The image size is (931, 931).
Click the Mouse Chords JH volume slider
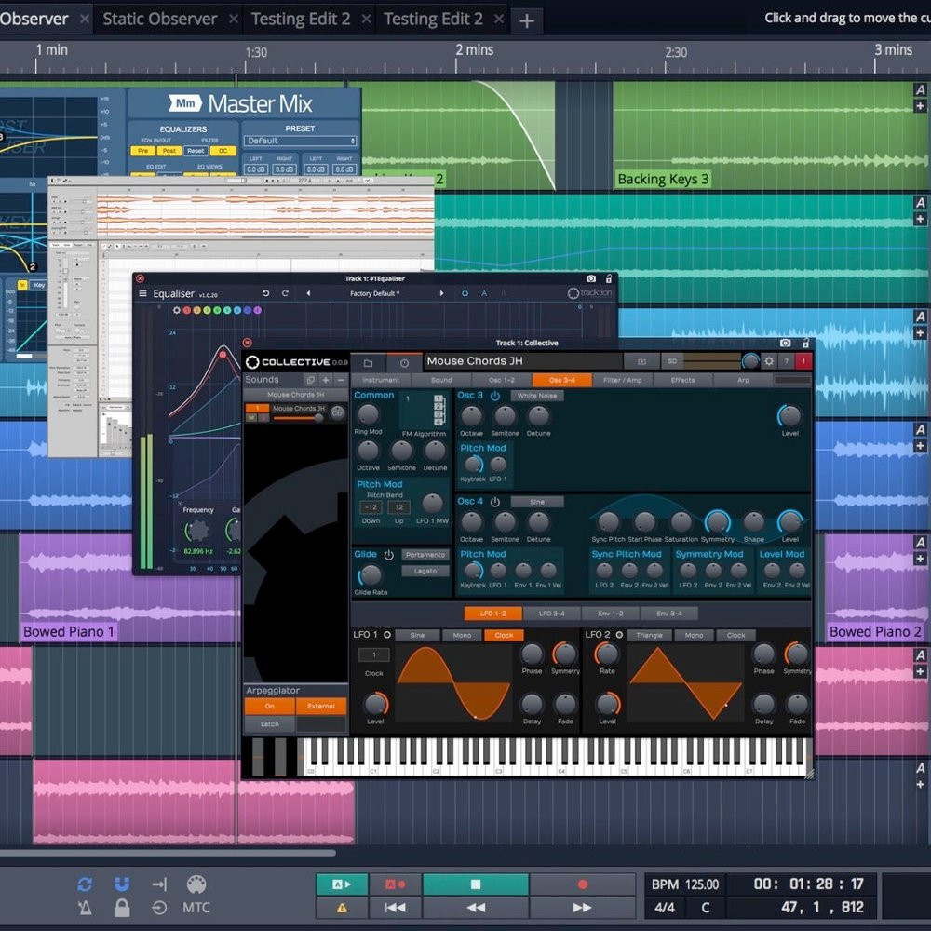coord(298,418)
